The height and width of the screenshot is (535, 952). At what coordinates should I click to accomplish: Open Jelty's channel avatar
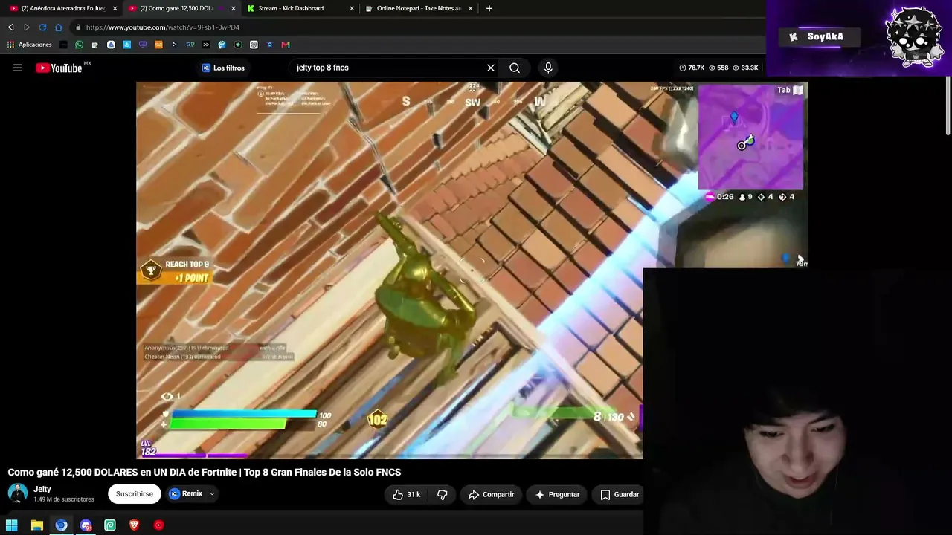click(17, 493)
